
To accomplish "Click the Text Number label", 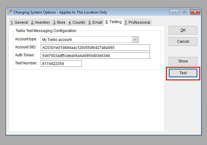I will pyautogui.click(x=26, y=63).
